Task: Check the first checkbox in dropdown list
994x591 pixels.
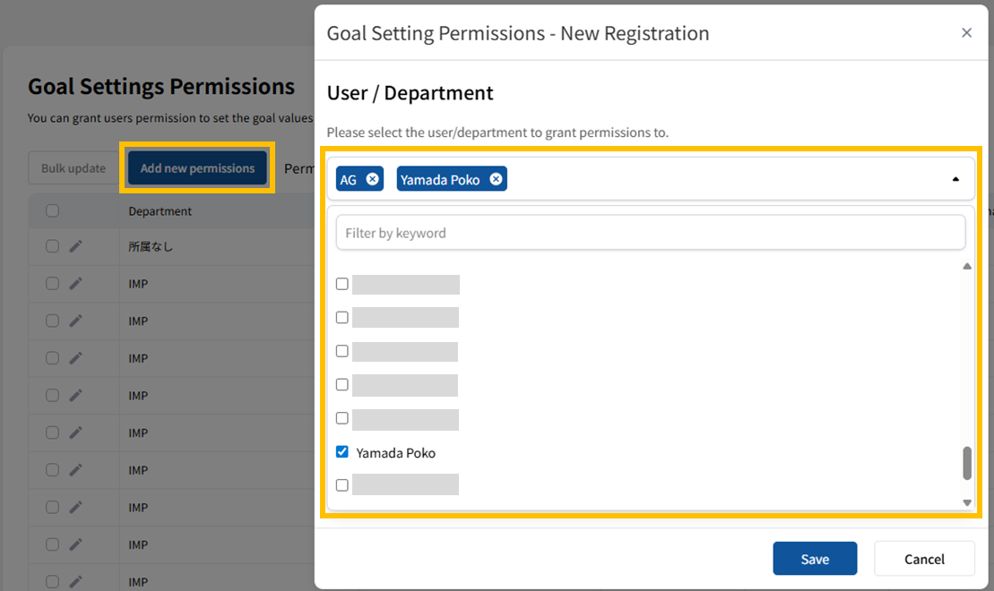Action: [x=341, y=284]
